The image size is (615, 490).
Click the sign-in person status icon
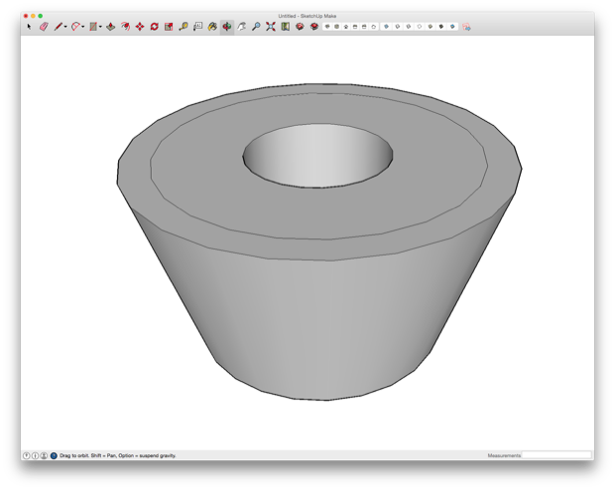tap(44, 455)
